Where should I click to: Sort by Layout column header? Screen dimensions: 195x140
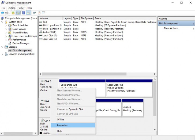point(67,18)
